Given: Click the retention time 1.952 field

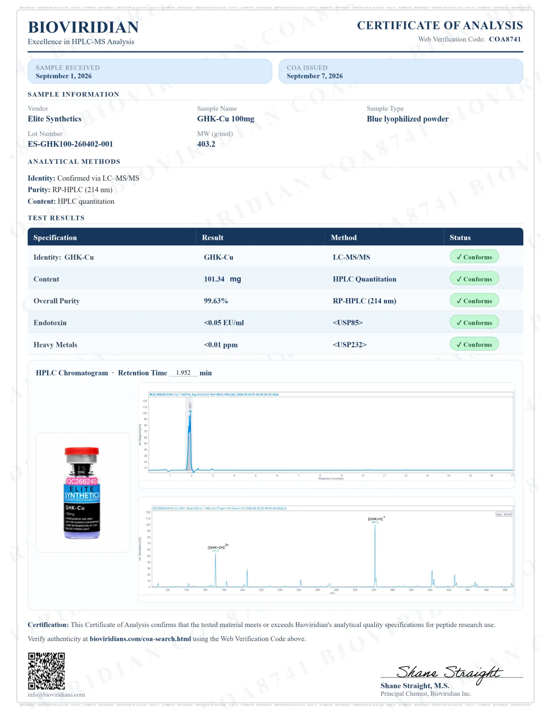Looking at the screenshot, I should tap(183, 372).
